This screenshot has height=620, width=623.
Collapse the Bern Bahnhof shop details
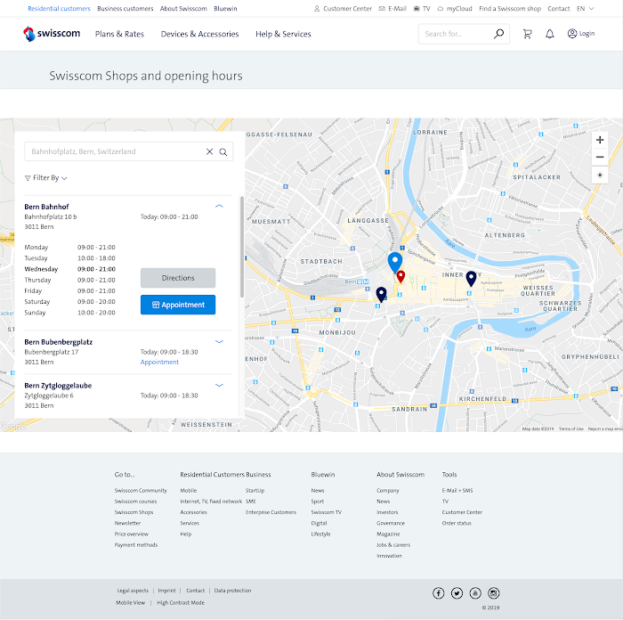(x=219, y=206)
